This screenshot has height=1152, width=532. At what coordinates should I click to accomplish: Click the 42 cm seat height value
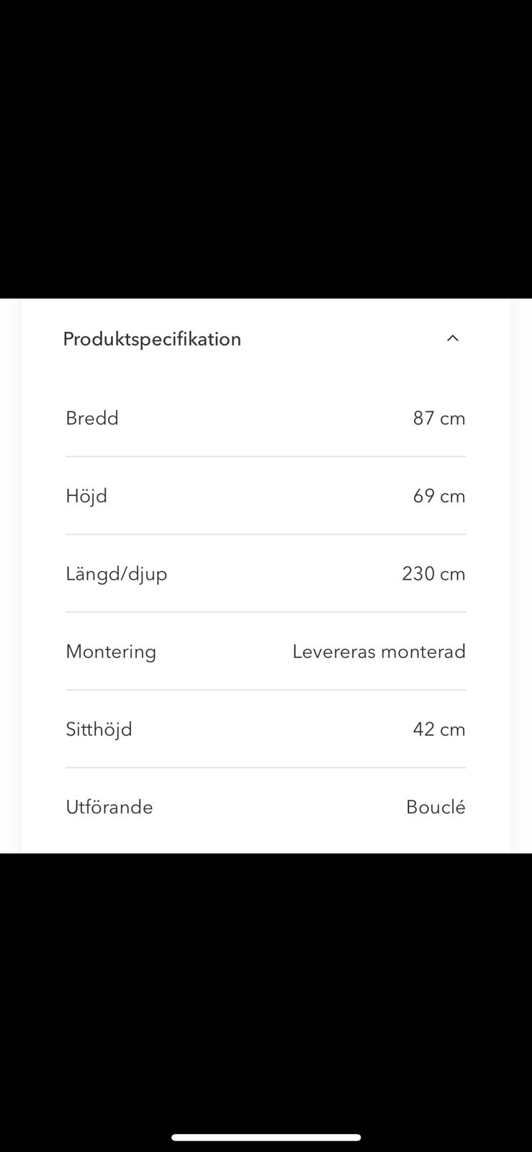pos(438,729)
